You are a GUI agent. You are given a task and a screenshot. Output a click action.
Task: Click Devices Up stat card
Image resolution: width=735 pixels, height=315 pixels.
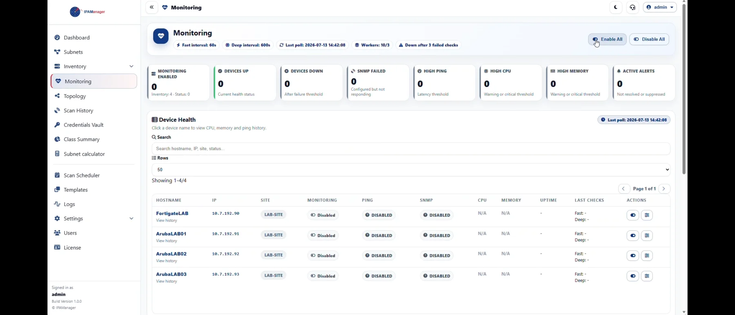(x=245, y=82)
